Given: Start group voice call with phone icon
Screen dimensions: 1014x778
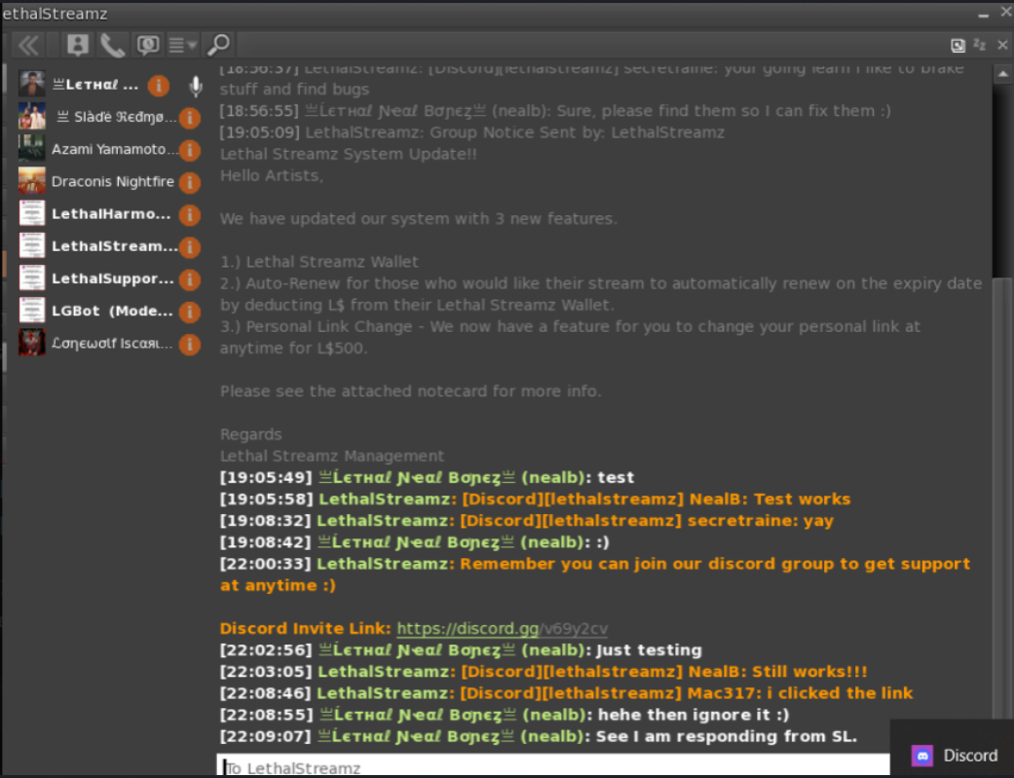Looking at the screenshot, I should click(112, 45).
